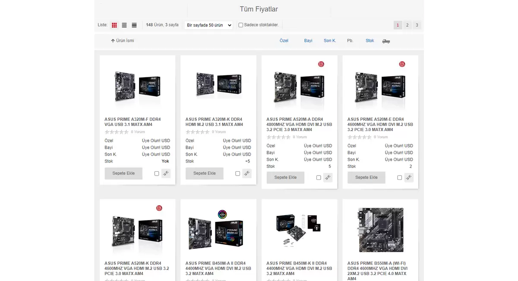Tick checkbox for ASUS PRIME A520M-A

(x=319, y=178)
